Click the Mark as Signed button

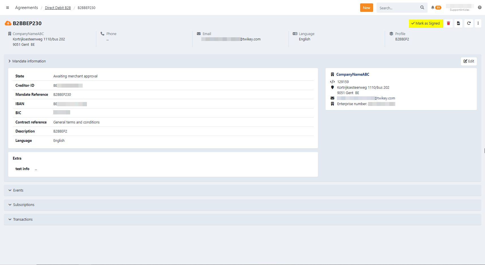pos(426,23)
